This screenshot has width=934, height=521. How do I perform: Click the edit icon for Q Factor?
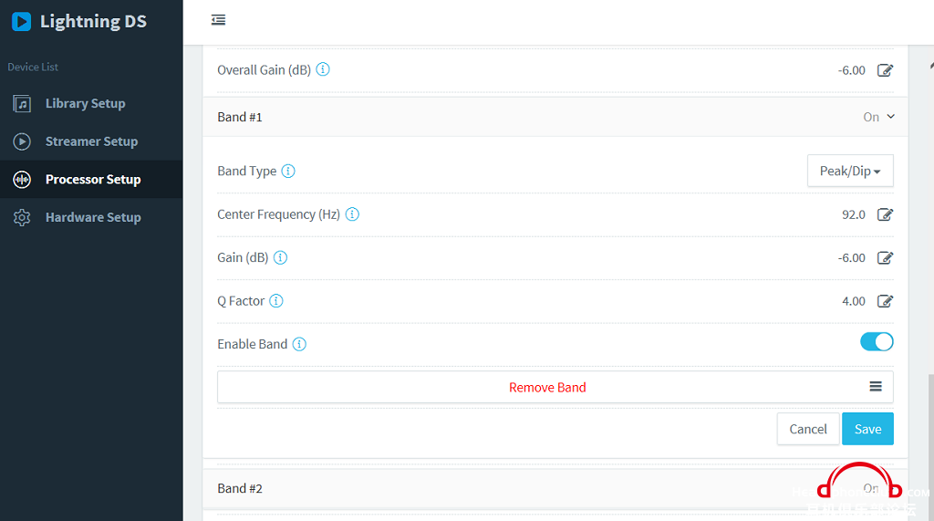(885, 301)
